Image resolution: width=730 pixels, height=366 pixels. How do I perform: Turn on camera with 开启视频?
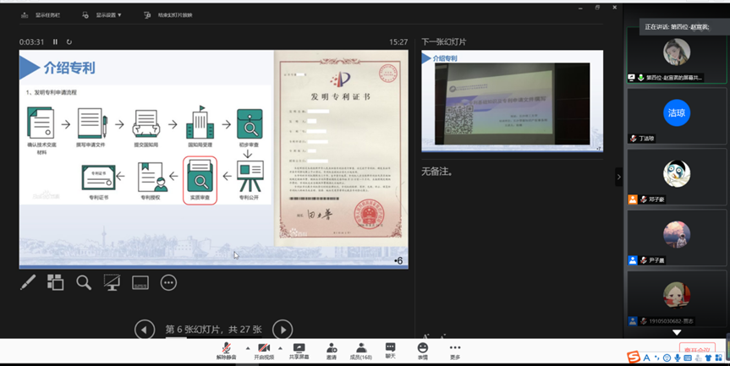tap(265, 351)
